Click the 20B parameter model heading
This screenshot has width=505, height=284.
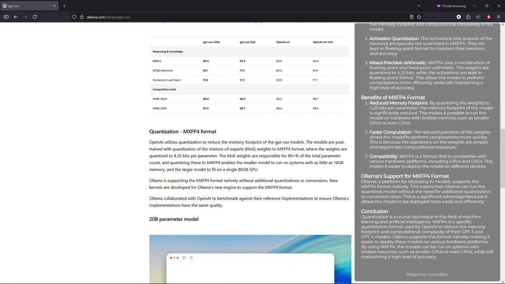[174, 219]
